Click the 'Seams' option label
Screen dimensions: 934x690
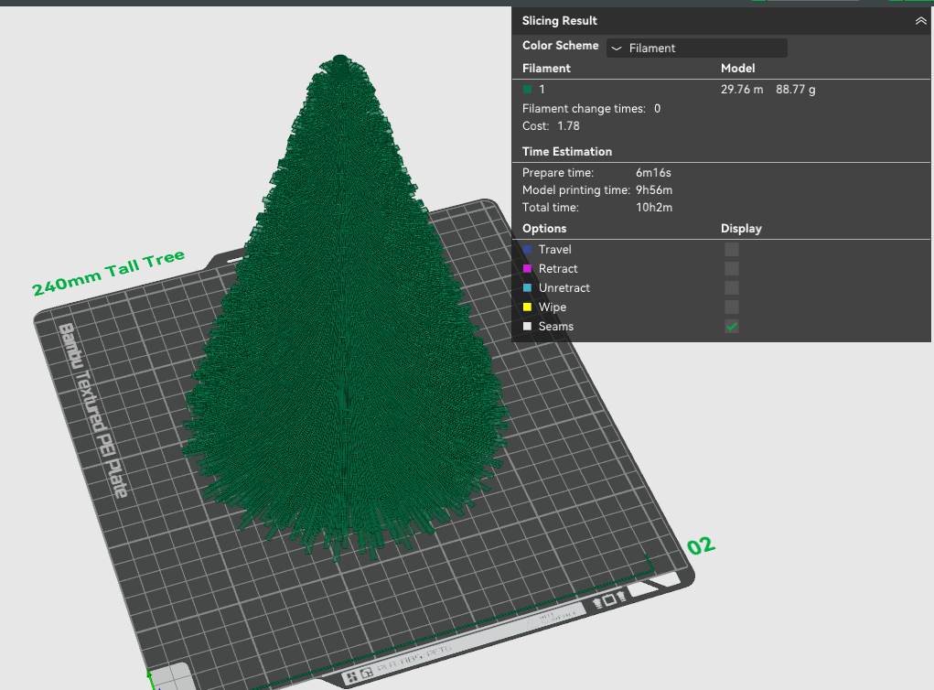click(x=556, y=327)
